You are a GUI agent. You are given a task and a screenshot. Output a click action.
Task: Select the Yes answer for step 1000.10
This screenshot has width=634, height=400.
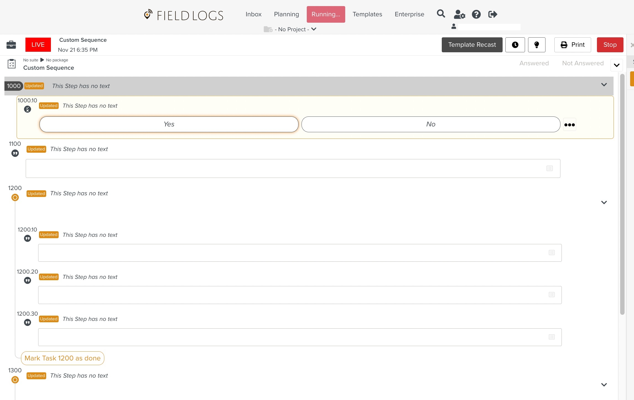[x=169, y=124]
